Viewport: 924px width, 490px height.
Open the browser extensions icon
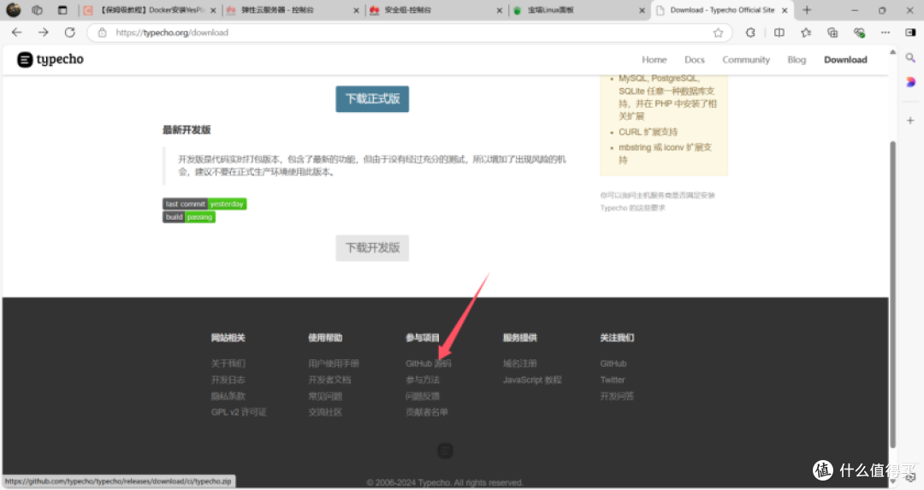tap(750, 32)
